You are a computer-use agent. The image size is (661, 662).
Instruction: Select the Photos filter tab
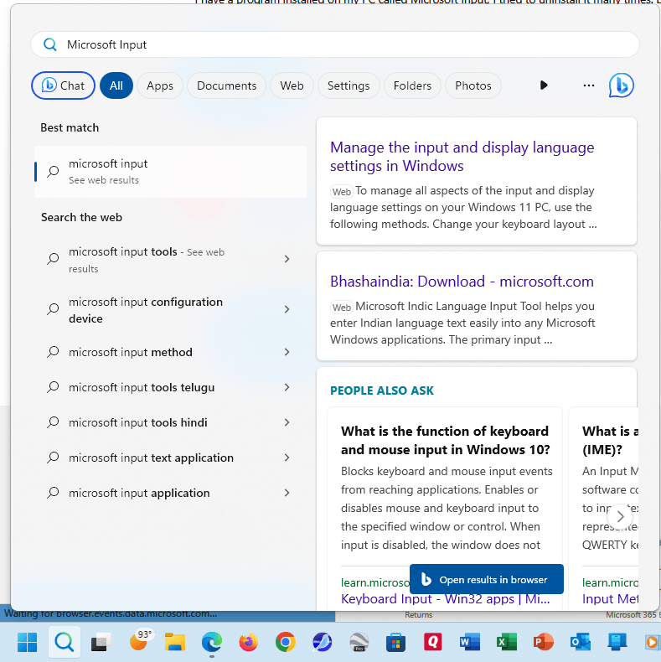tap(473, 85)
